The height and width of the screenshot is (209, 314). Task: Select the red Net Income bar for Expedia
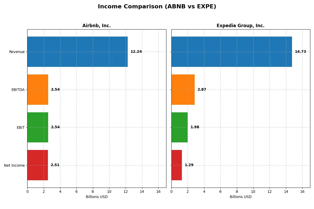click(x=176, y=165)
